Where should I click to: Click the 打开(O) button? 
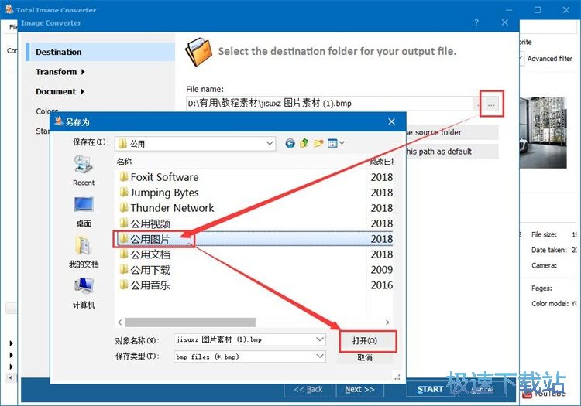coord(365,340)
